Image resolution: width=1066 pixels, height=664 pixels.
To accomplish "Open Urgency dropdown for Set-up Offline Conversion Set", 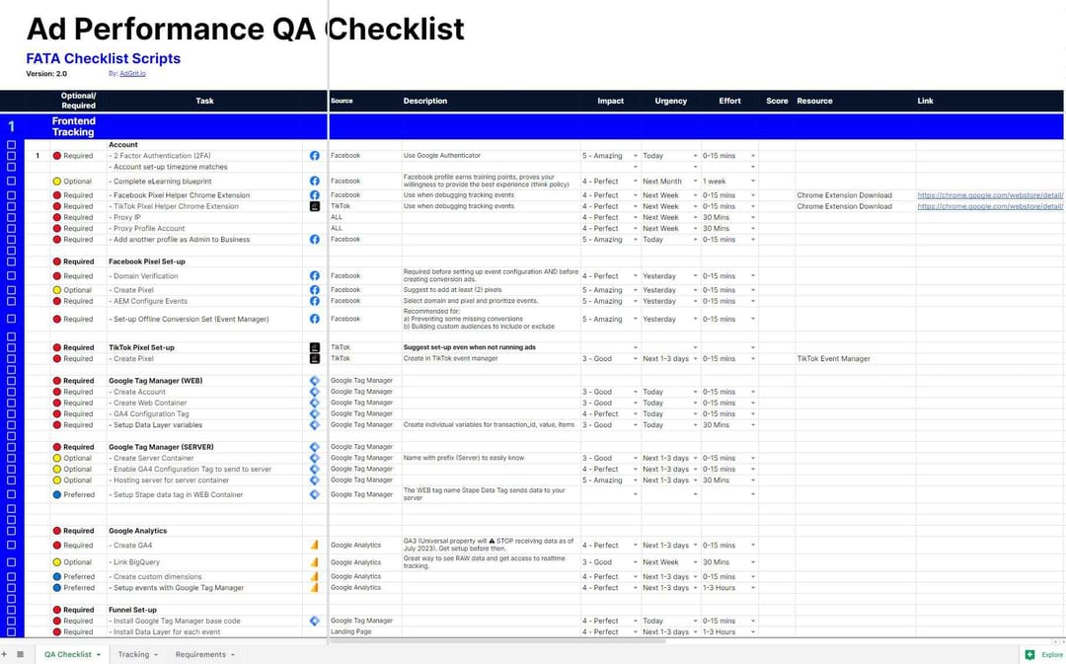I will [695, 320].
